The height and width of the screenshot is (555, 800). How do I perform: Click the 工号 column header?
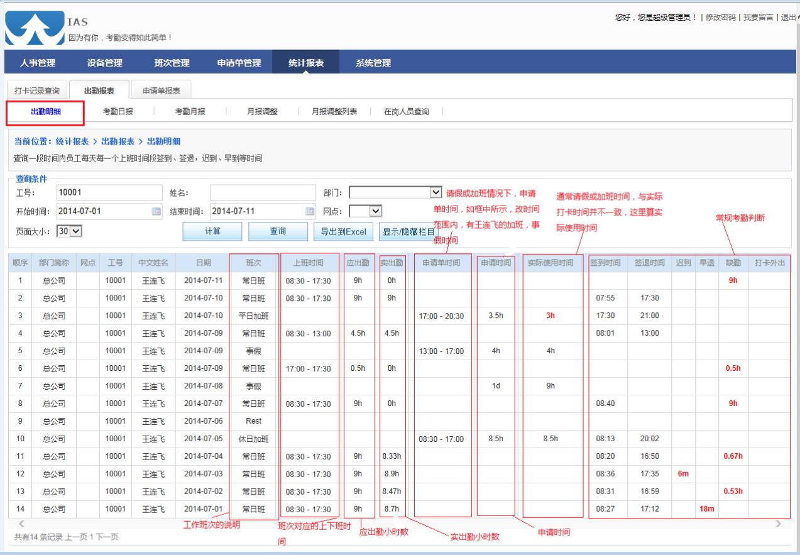click(x=115, y=263)
